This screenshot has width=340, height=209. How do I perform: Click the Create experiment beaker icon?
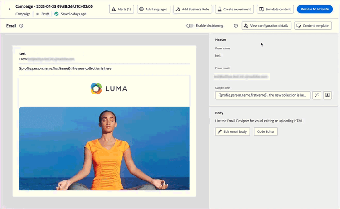point(219,9)
